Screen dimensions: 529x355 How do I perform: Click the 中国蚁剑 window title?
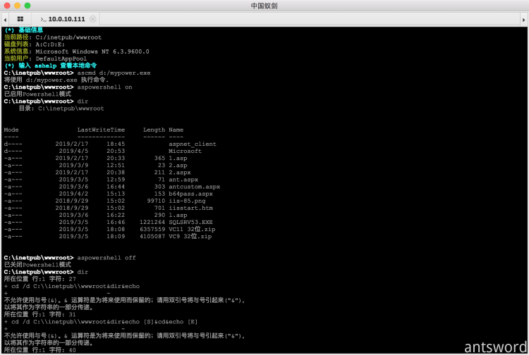coord(264,6)
